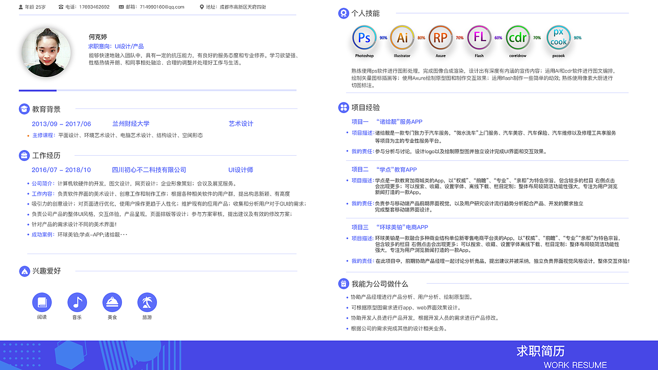Click the 成功案例 label
Screen dimensions: 658x370
[43, 235]
